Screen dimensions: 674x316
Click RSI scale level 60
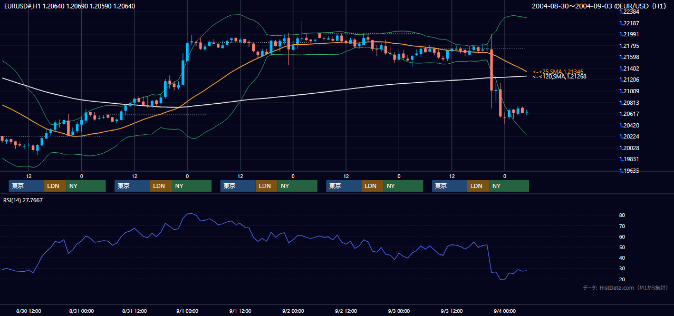(x=622, y=236)
